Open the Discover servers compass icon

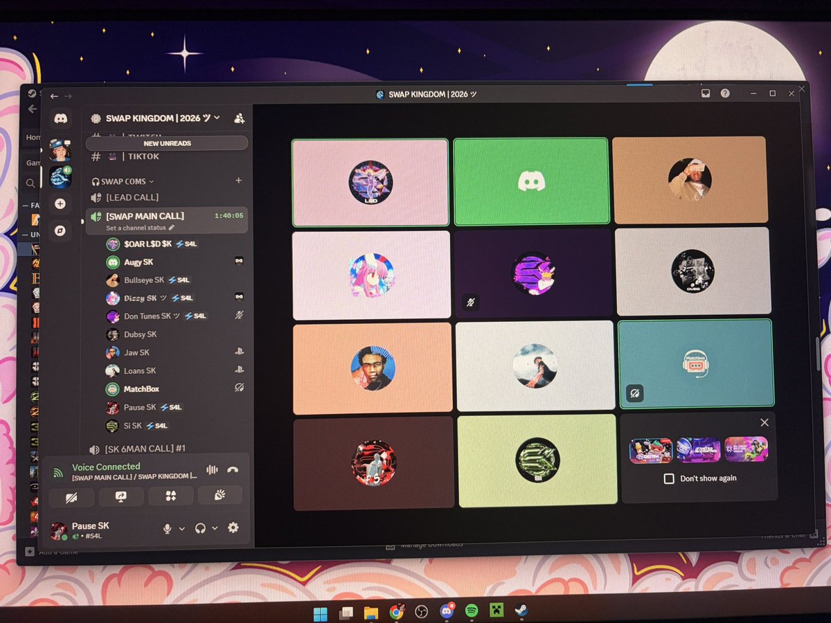coord(61,231)
